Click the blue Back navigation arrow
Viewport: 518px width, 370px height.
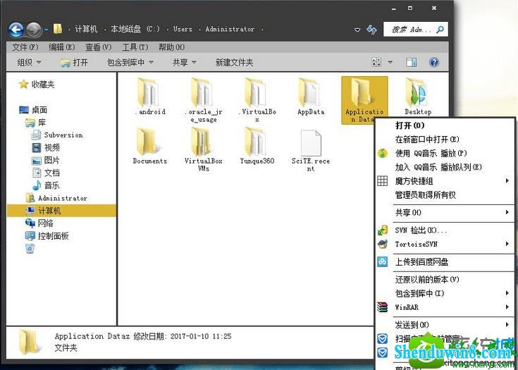point(16,30)
